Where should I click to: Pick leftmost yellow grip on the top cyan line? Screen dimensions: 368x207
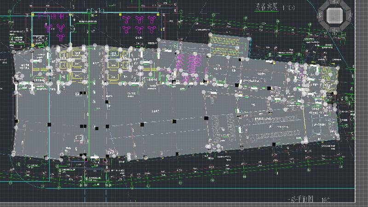pyautogui.click(x=33, y=14)
